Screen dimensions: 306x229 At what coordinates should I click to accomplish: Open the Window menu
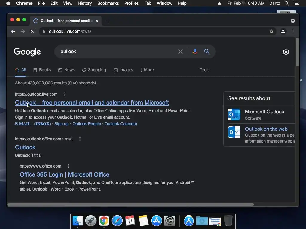(165, 3)
